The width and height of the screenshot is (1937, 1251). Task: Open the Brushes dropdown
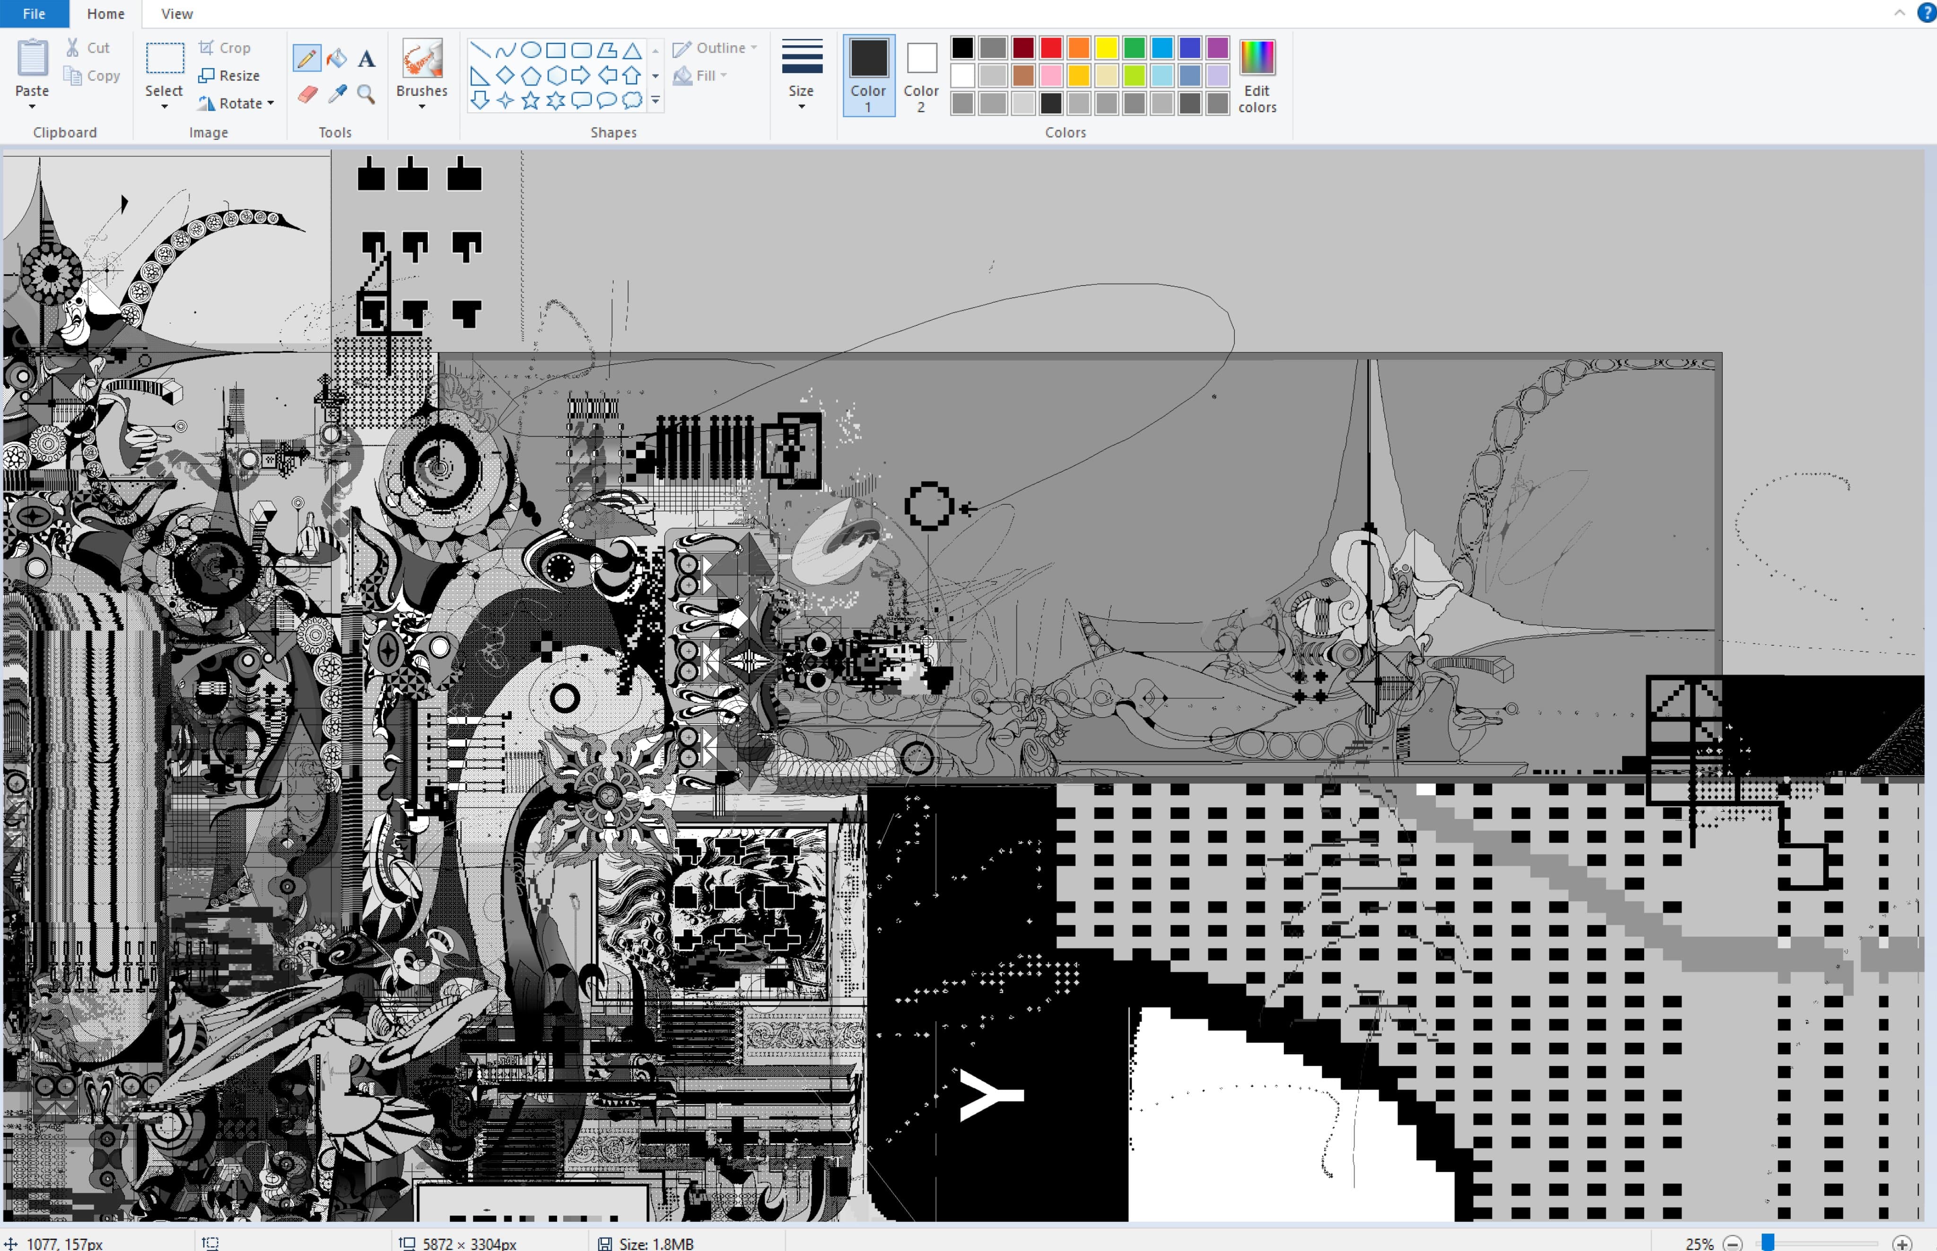422,96
